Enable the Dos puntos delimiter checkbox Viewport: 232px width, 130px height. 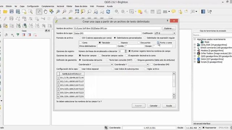tap(138, 43)
